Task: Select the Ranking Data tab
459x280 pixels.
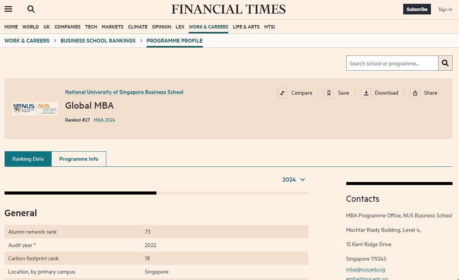Action: (x=28, y=159)
